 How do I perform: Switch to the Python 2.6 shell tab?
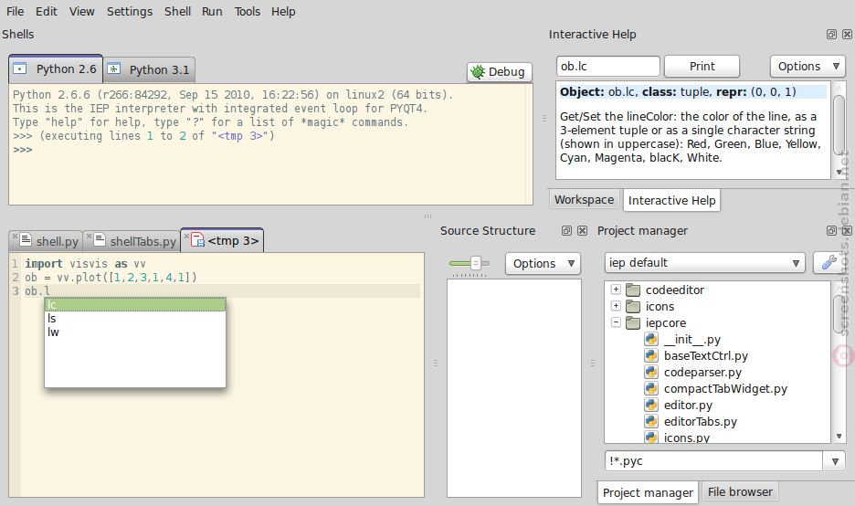(56, 69)
